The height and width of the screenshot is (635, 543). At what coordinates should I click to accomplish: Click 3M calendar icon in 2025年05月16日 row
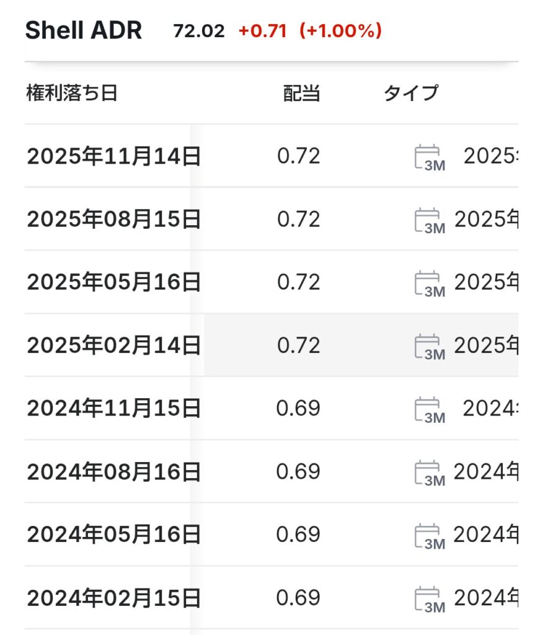[429, 283]
